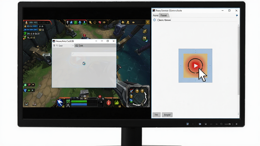Click the gold up-arrow icon near the game's X

click(123, 22)
